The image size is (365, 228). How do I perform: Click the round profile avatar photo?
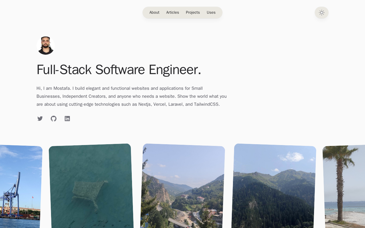coord(46,46)
